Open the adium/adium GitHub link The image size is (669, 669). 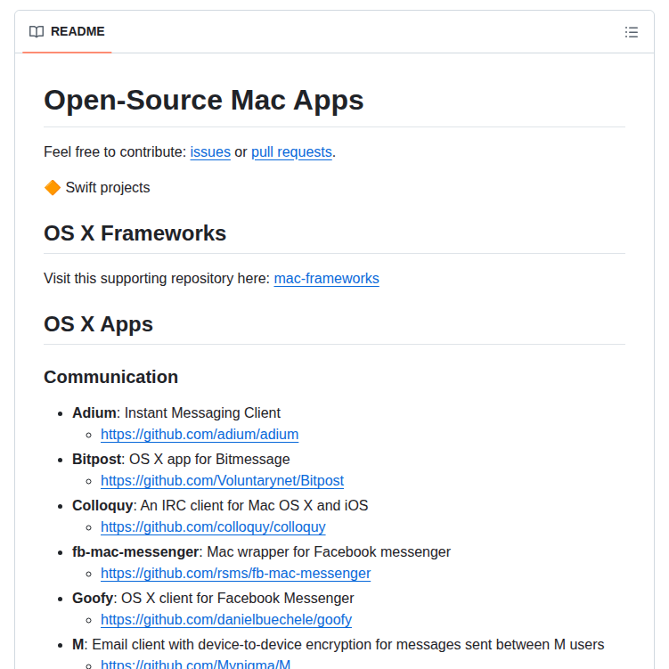tap(200, 435)
